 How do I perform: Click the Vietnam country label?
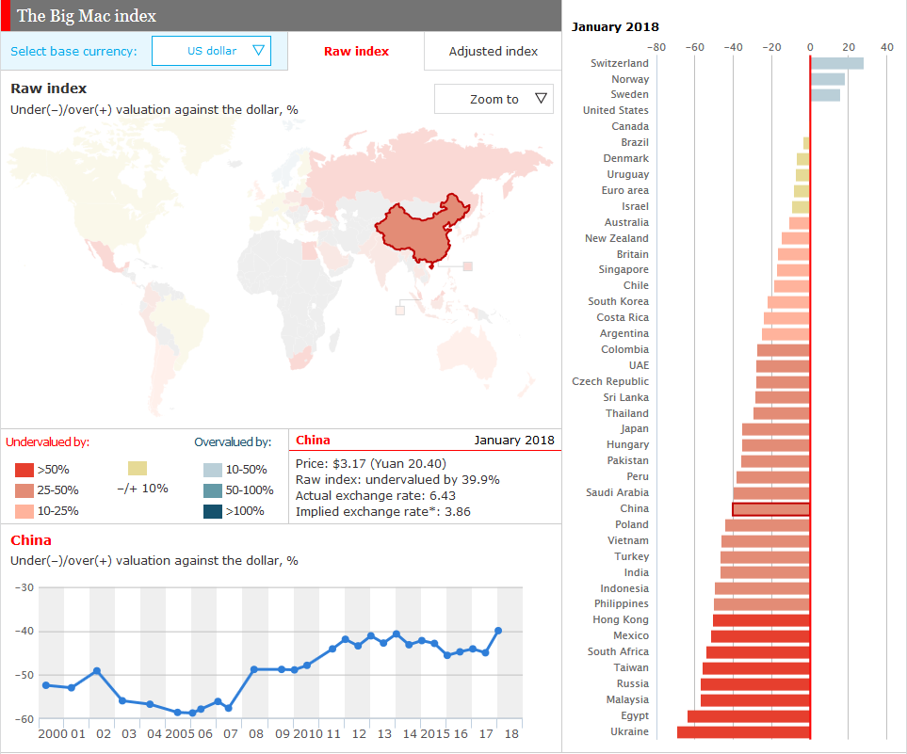(627, 540)
